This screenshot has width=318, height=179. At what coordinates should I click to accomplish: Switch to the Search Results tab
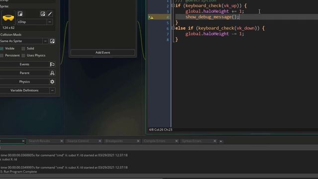(x=40, y=141)
